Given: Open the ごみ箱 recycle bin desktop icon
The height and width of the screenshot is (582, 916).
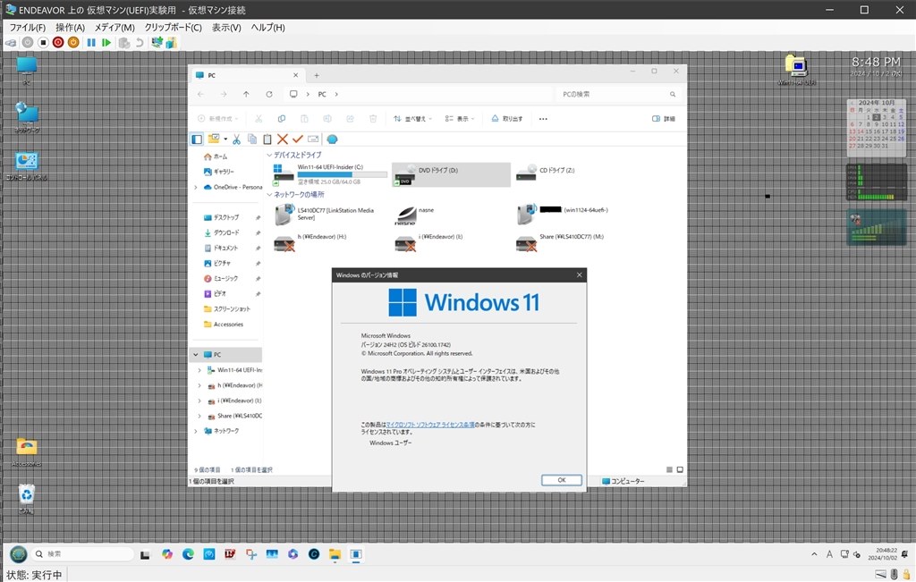Looking at the screenshot, I should (x=26, y=499).
